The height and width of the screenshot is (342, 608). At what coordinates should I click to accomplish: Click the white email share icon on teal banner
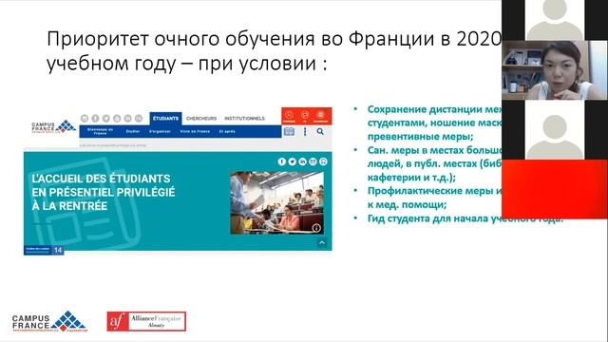pos(313,161)
